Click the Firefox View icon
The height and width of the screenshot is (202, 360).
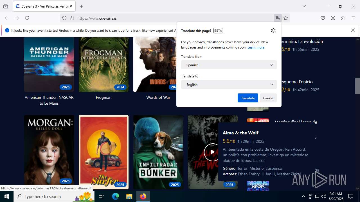pos(6,6)
